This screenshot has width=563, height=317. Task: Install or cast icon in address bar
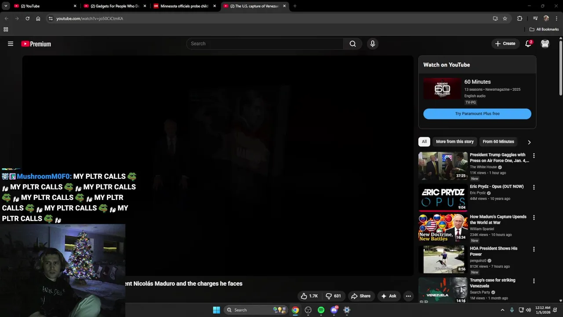point(495,18)
